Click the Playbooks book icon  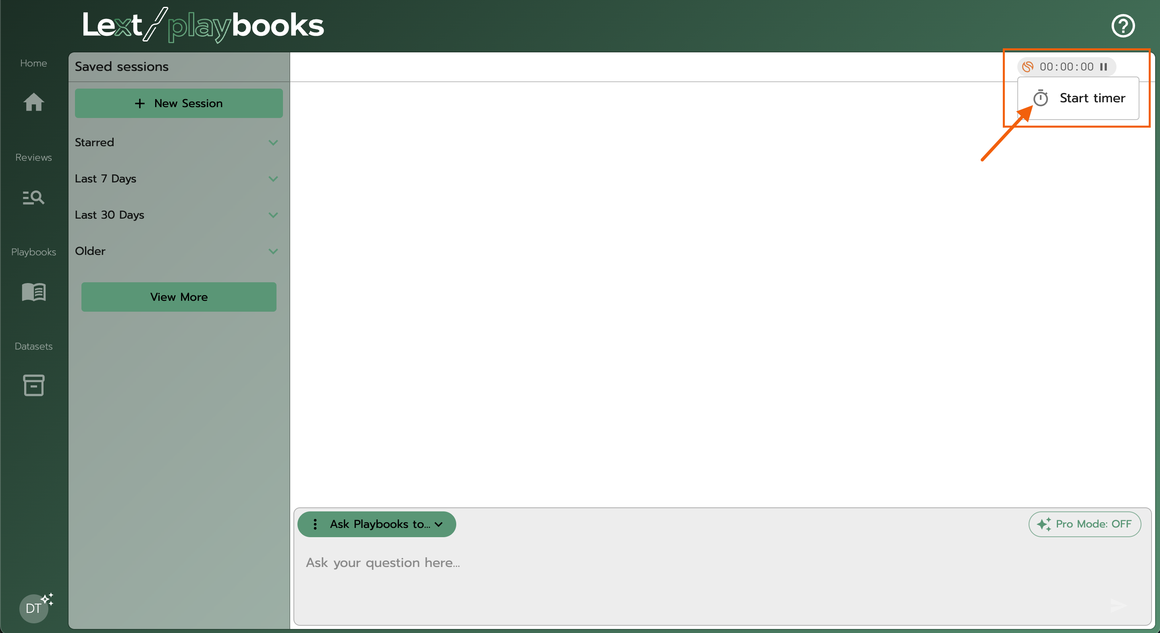coord(33,292)
